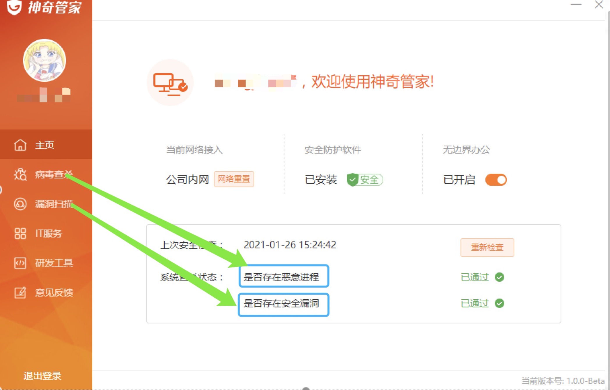
Task: Select the 是否存在安全漏洞 item
Action: [x=281, y=304]
